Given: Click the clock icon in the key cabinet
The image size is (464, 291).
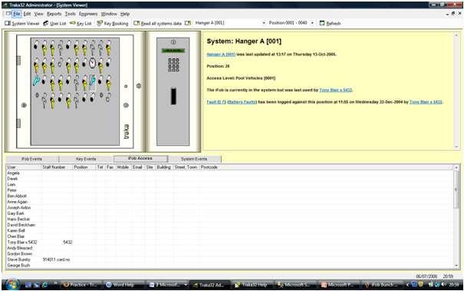Looking at the screenshot, I should (x=92, y=62).
